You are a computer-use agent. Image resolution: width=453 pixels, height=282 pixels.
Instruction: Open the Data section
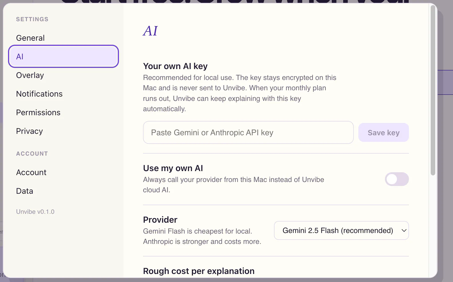[25, 191]
